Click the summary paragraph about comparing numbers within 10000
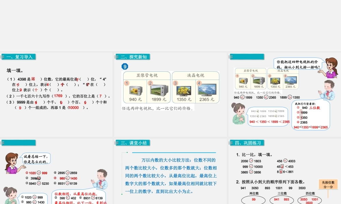The height and width of the screenshot is (204, 341). 170,175
